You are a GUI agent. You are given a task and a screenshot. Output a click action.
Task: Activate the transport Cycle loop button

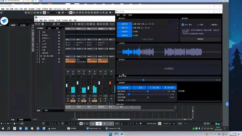coord(93,123)
